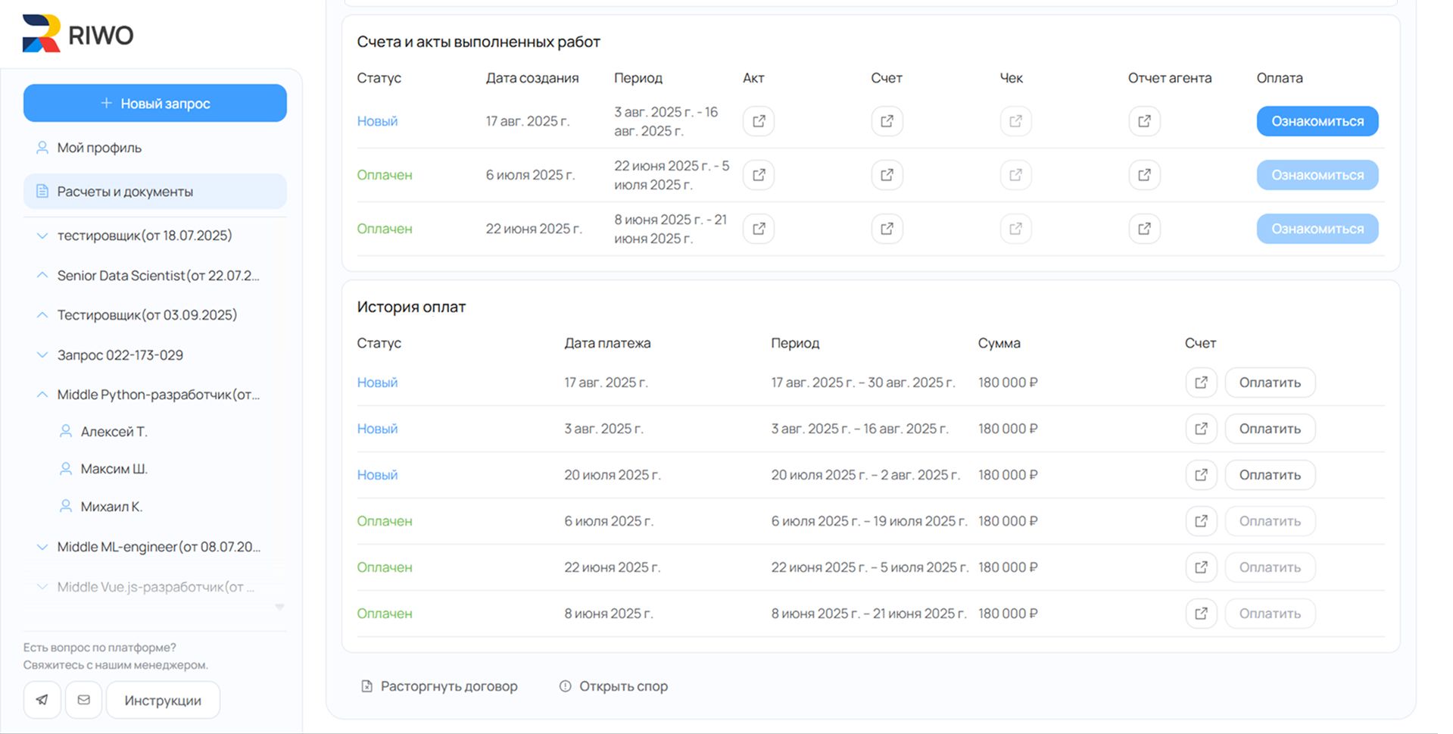1453x734 pixels.
Task: Click the 'Новый запрос' button
Action: [x=155, y=103]
